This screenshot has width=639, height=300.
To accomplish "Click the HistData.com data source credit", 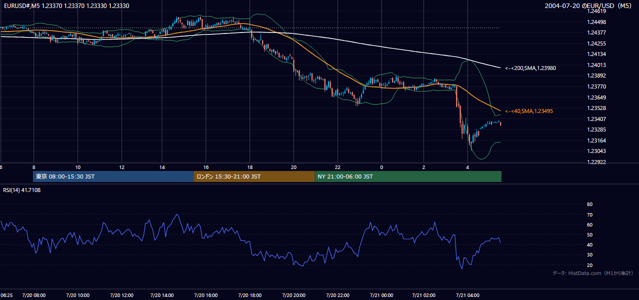I will tap(592, 273).
